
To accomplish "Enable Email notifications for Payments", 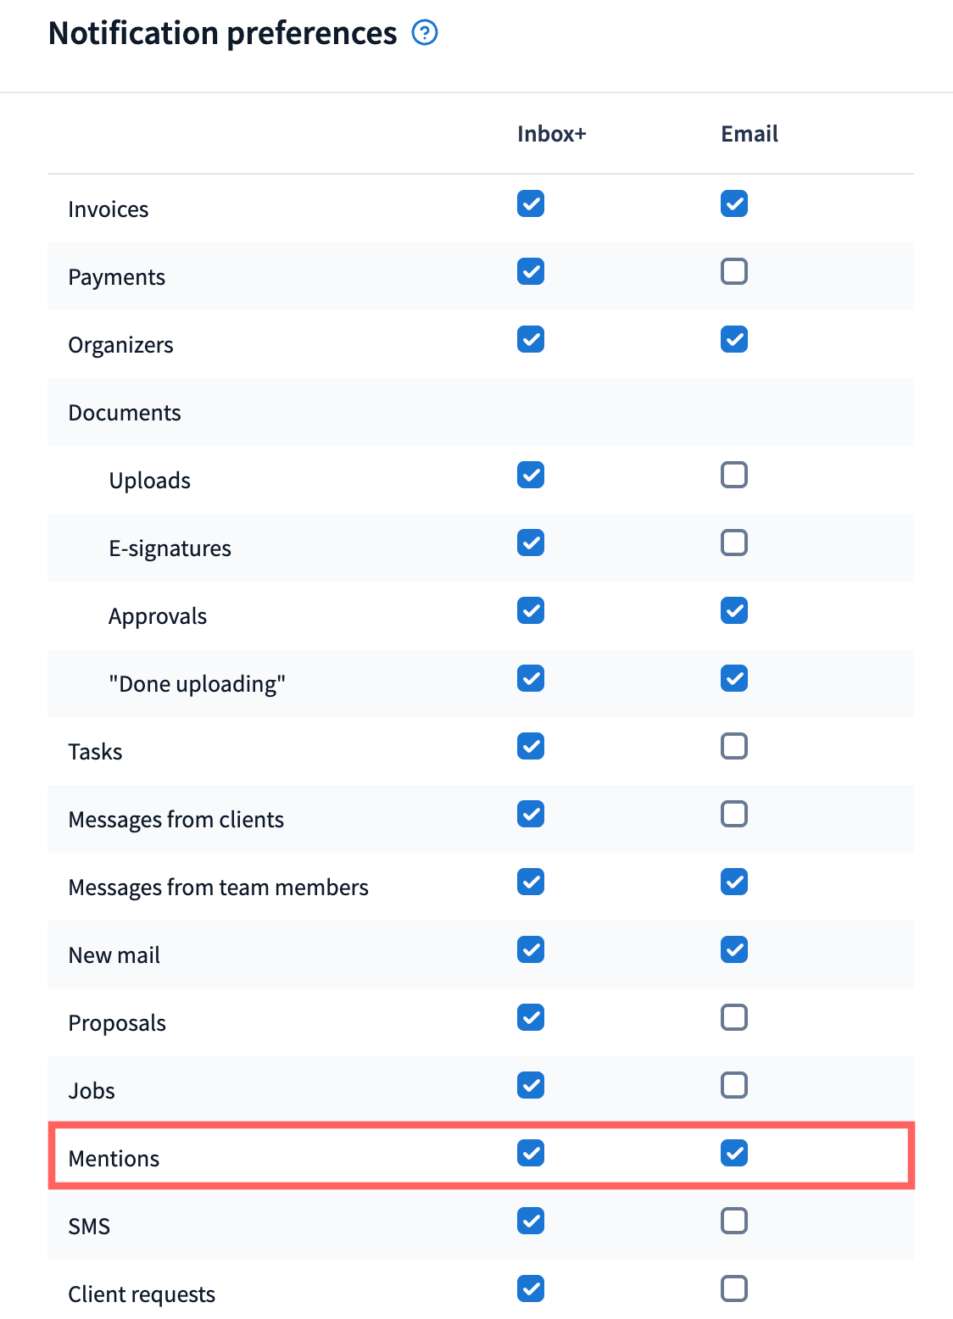I will point(734,271).
